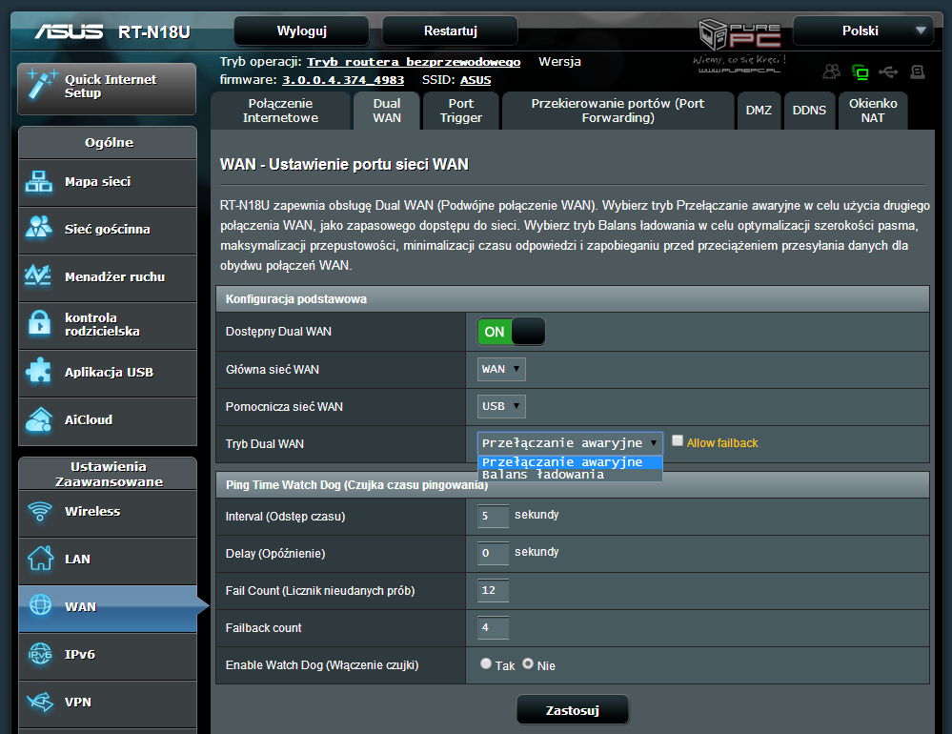Turn off the Dostępny Dual WAN switch
This screenshot has height=734, width=952.
[x=511, y=332]
